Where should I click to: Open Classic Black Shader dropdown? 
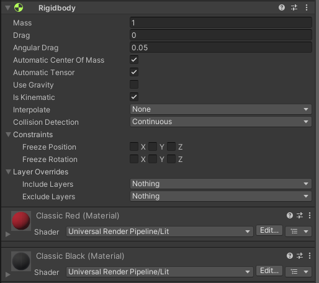[159, 272]
